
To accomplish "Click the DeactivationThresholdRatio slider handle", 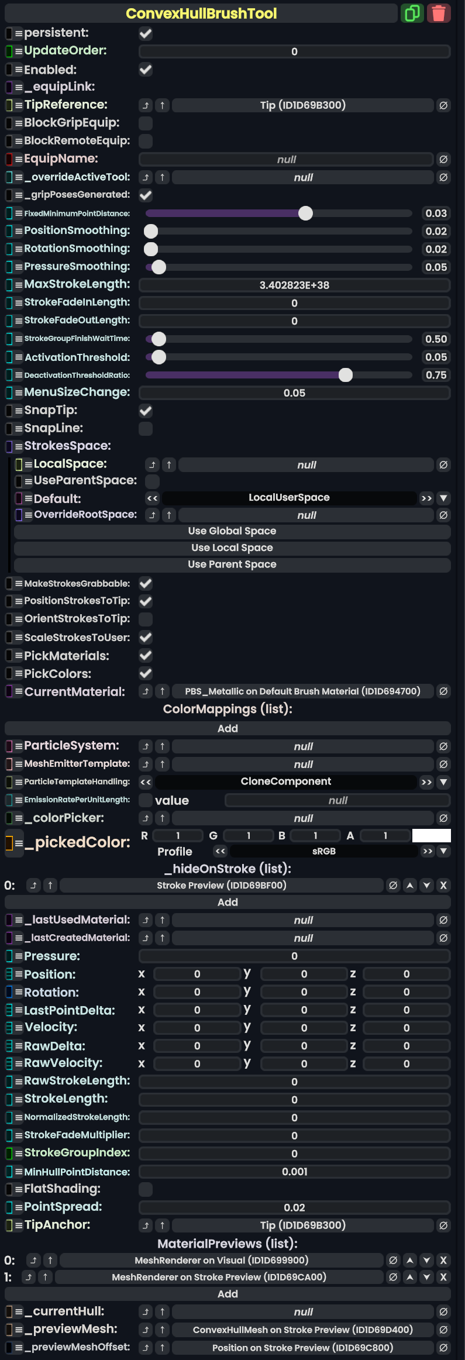I will coord(346,375).
